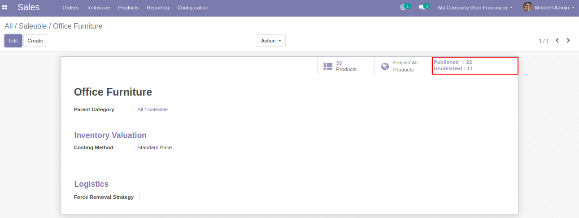Click the list icon beside 33 Products

pos(328,66)
